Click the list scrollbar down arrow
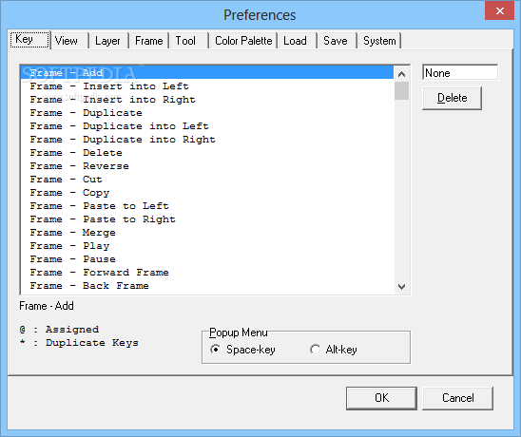521x437 pixels. [402, 287]
